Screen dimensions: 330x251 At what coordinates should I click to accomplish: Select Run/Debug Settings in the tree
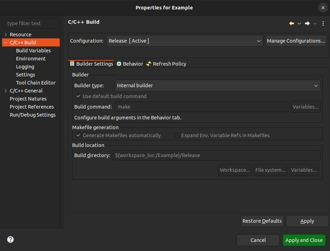(33, 115)
